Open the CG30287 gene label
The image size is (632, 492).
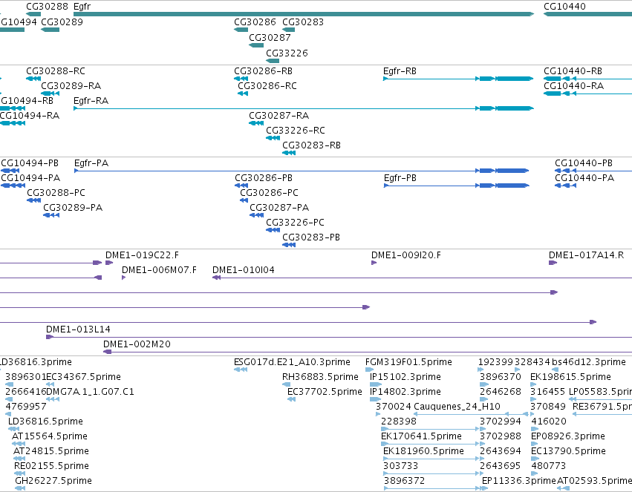tap(270, 38)
